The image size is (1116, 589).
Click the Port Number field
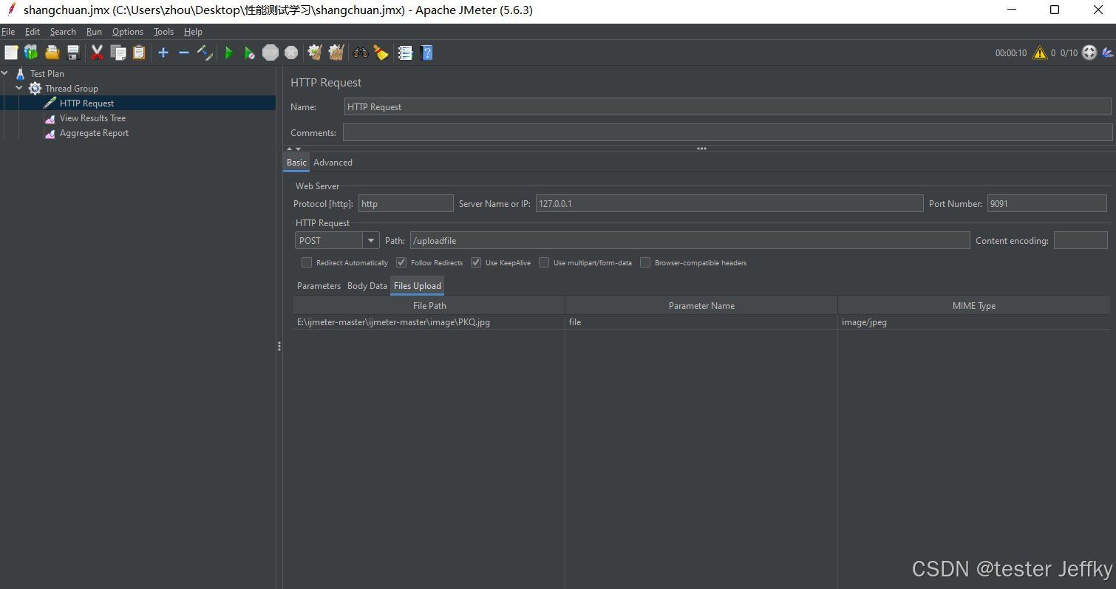coord(1047,203)
